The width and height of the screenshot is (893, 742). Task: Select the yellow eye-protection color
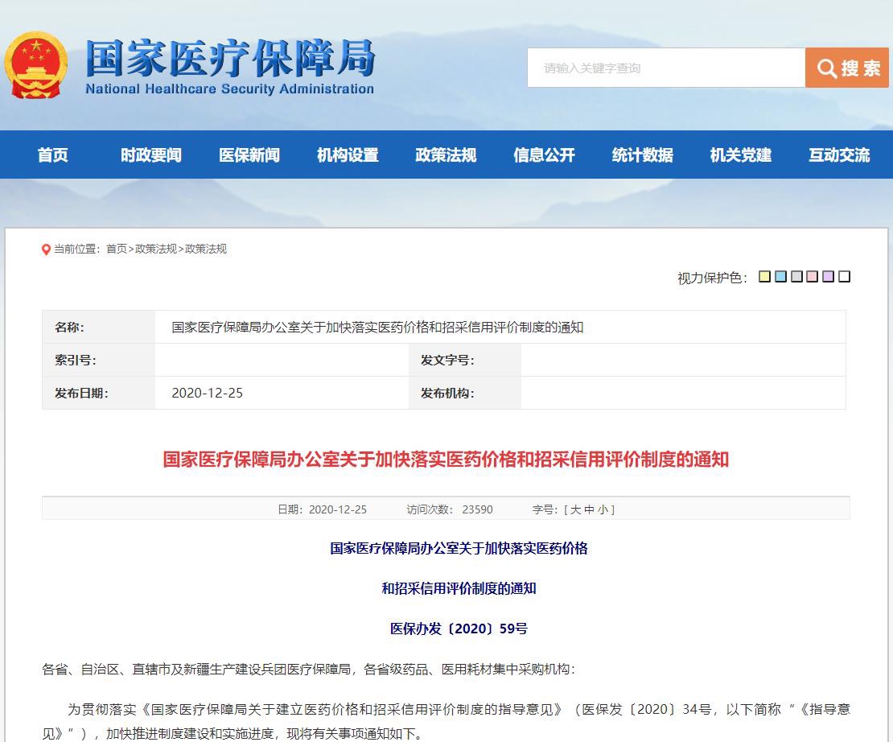tap(765, 276)
